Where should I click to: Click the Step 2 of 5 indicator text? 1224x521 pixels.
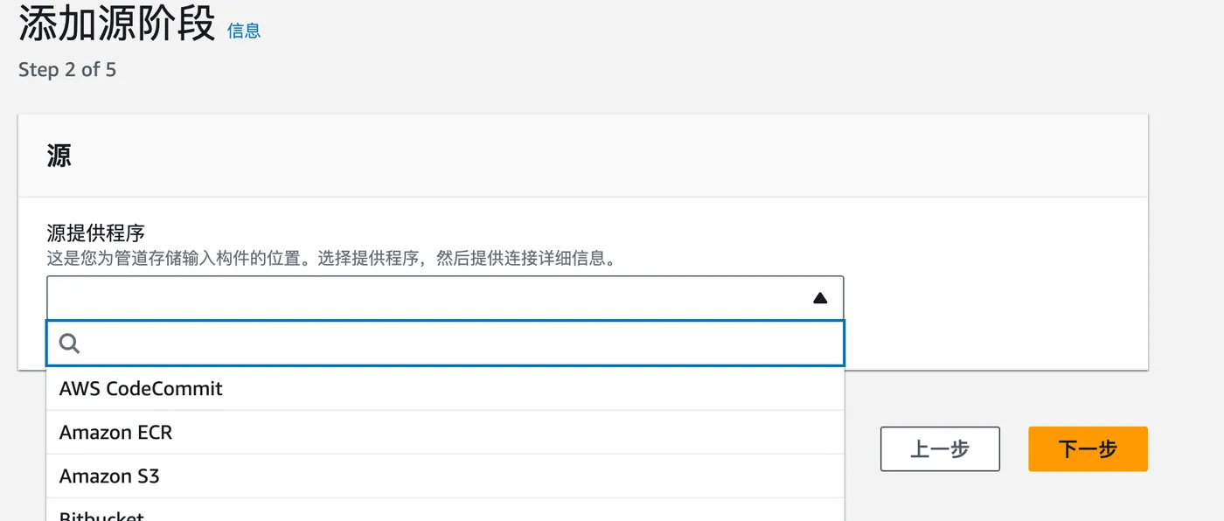coord(67,70)
